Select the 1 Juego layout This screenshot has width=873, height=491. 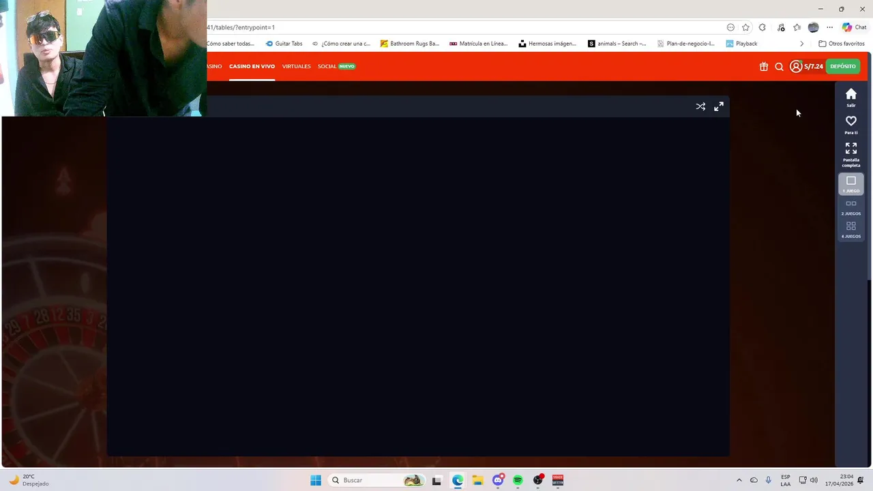[x=851, y=184]
